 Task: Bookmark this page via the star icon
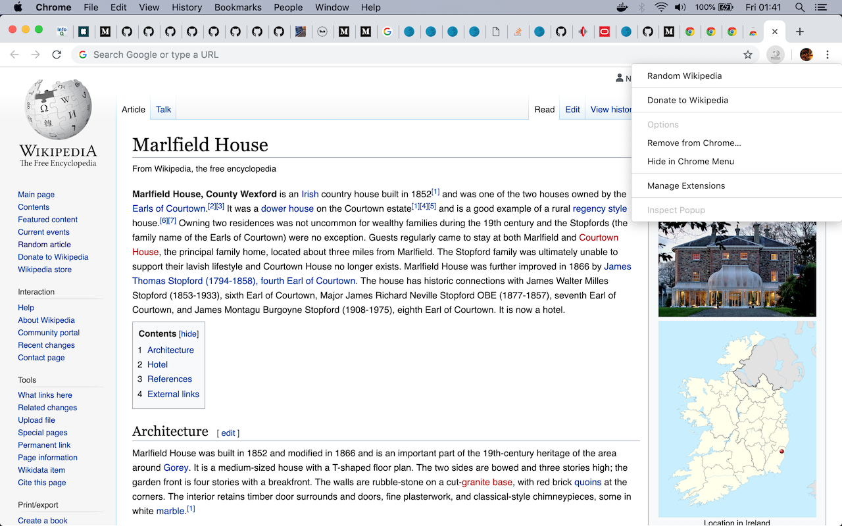[x=748, y=55]
